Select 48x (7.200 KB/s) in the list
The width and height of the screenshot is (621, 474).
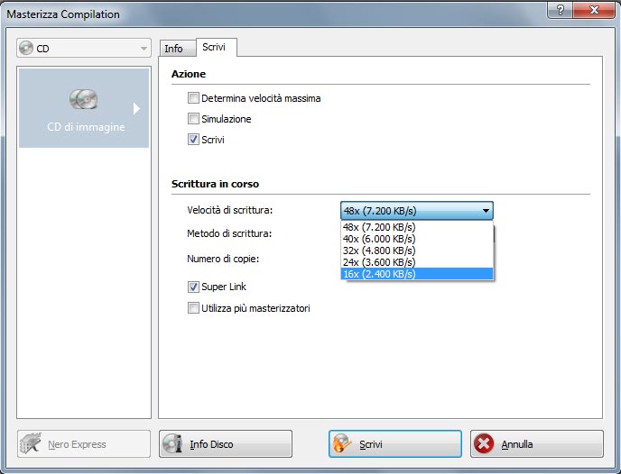(417, 227)
